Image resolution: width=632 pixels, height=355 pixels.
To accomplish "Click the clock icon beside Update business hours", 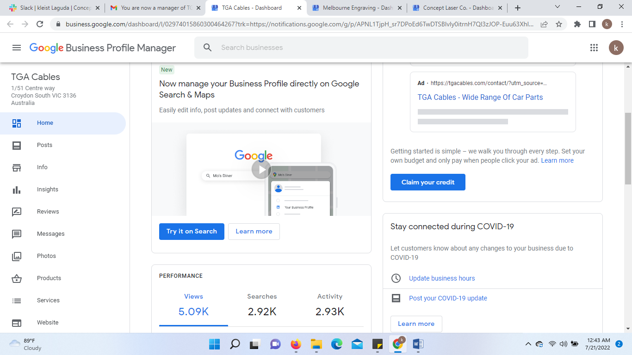I will pos(396,278).
